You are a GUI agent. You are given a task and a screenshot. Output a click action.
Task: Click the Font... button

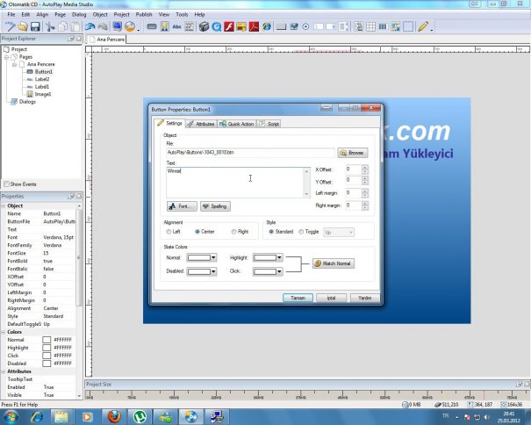pyautogui.click(x=182, y=206)
